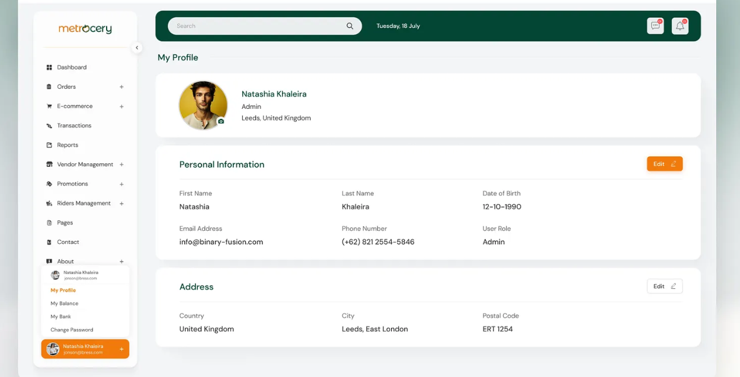Open the notifications bell icon

pyautogui.click(x=680, y=26)
